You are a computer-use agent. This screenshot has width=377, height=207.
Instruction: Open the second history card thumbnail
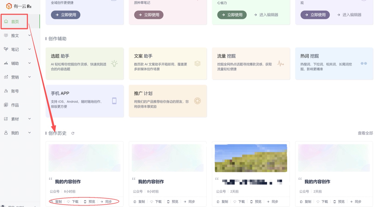(168, 158)
